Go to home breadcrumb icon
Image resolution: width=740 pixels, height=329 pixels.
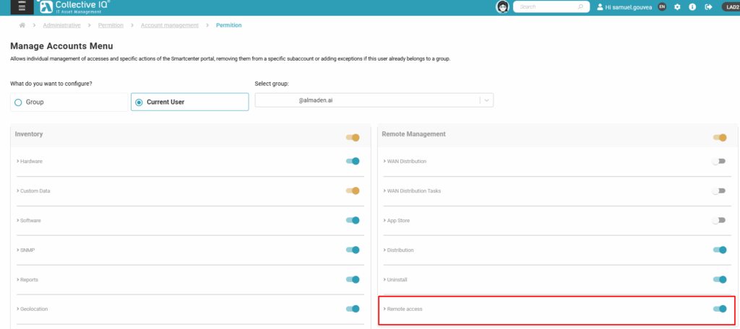point(22,25)
